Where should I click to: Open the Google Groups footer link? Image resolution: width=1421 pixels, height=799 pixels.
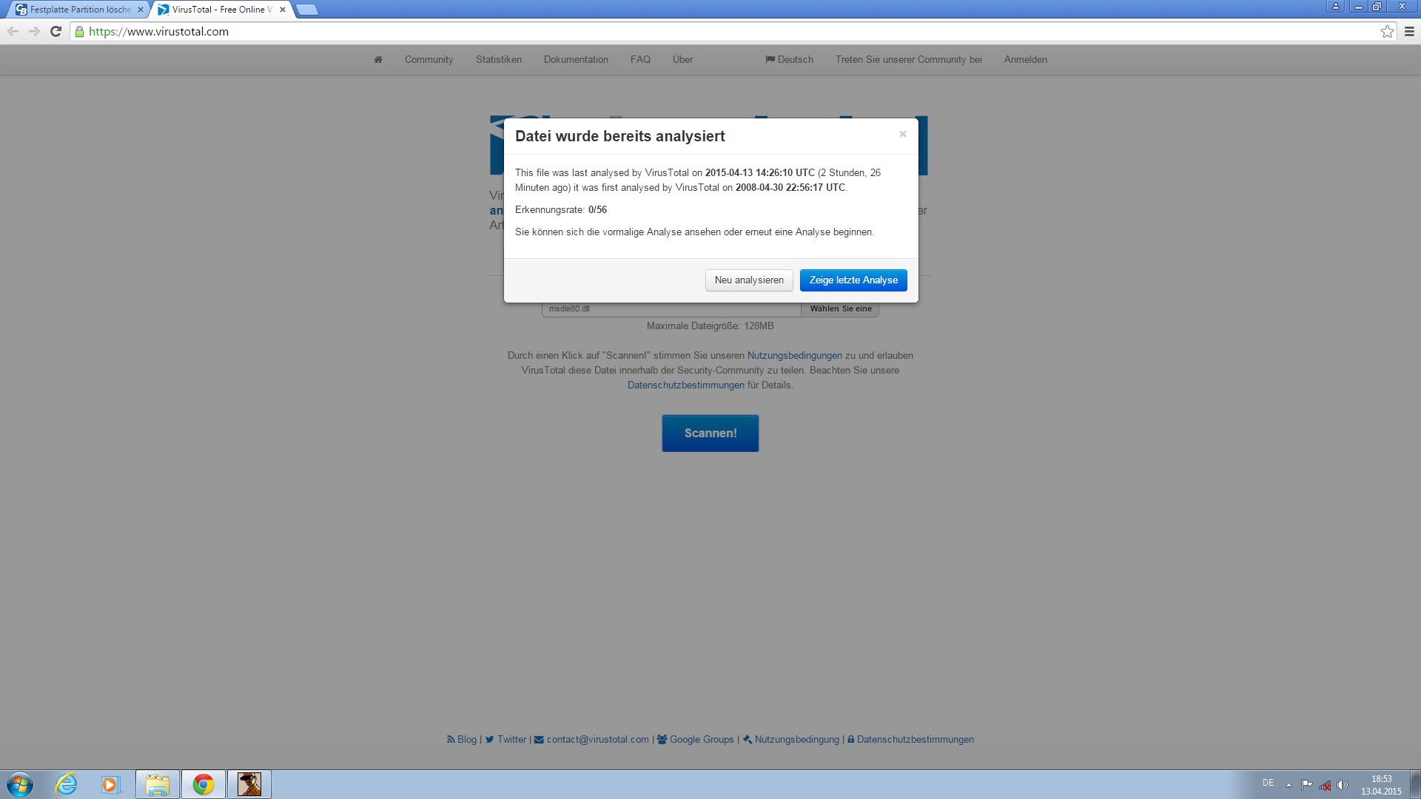click(x=696, y=740)
